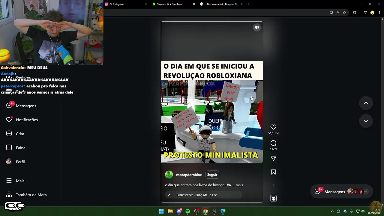Save the reel with the bookmark icon
Image resolution: width=384 pixels, height=216 pixels.
[x=273, y=172]
